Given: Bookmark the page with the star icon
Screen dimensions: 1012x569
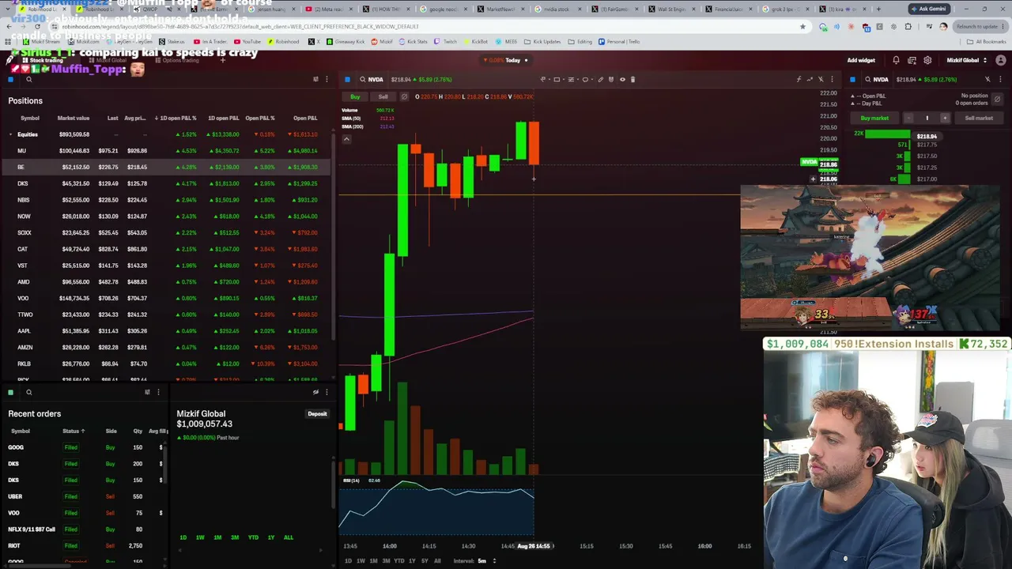Looking at the screenshot, I should tap(803, 26).
